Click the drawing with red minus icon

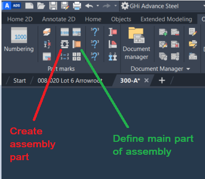175,32
